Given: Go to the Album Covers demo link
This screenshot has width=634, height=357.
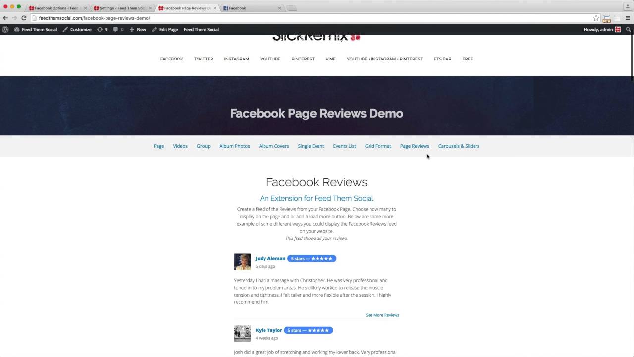Looking at the screenshot, I should coord(274,146).
